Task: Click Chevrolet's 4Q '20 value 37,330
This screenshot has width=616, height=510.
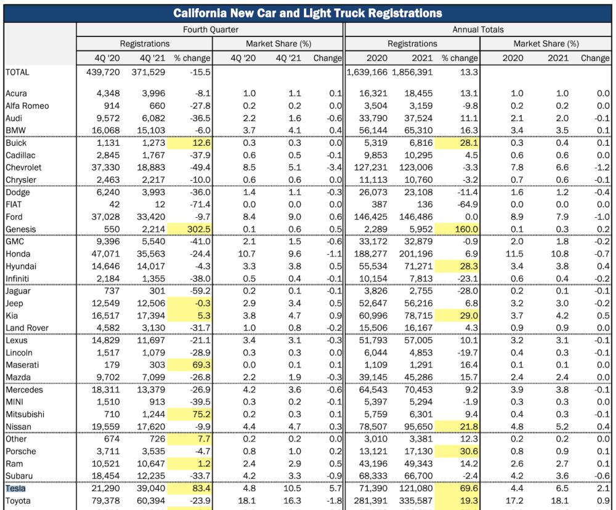Action: 106,167
